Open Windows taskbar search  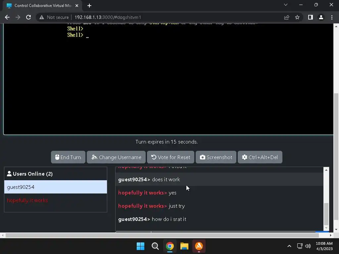pyautogui.click(x=155, y=246)
